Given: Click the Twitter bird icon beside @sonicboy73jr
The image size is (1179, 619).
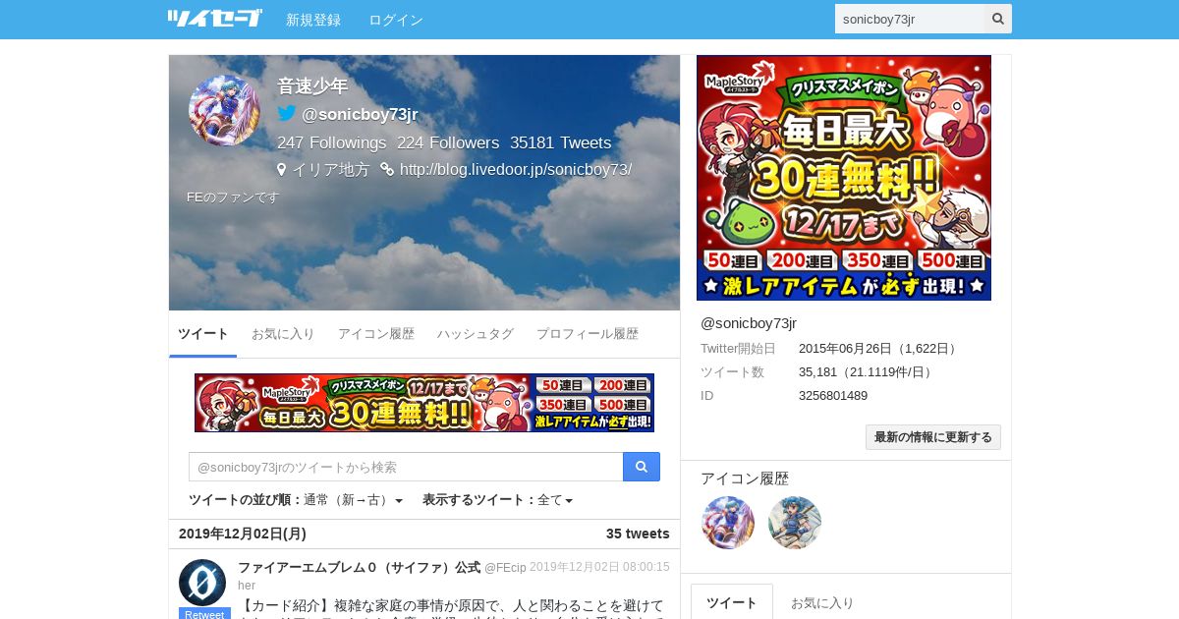Looking at the screenshot, I should [x=287, y=113].
